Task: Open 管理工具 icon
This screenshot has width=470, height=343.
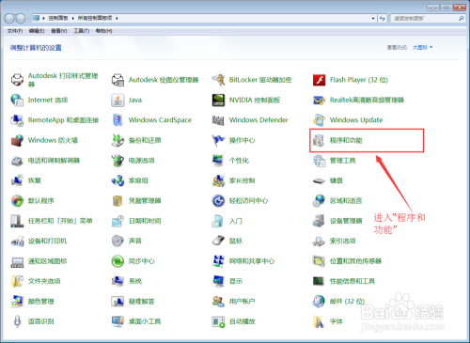Action: tap(319, 161)
